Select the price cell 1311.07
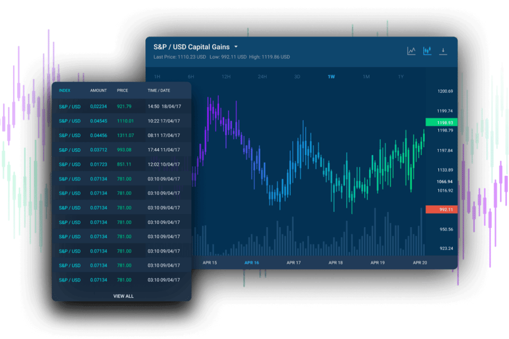Image resolution: width=509 pixels, height=339 pixels. pyautogui.click(x=125, y=135)
